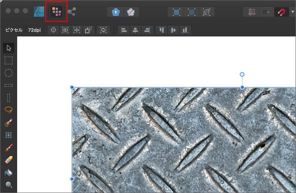Select the Pixel tool grid icon

pyautogui.click(x=9, y=135)
